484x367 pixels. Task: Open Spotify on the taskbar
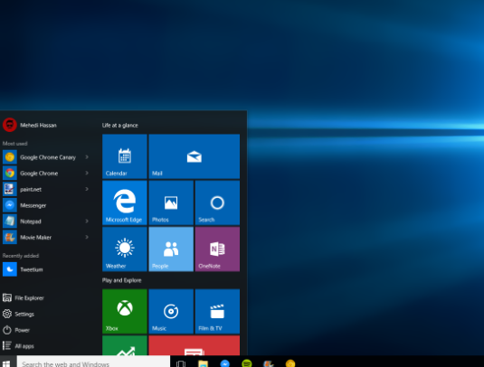[x=247, y=363]
